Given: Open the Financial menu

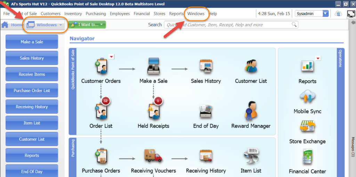Looking at the screenshot, I should (142, 14).
